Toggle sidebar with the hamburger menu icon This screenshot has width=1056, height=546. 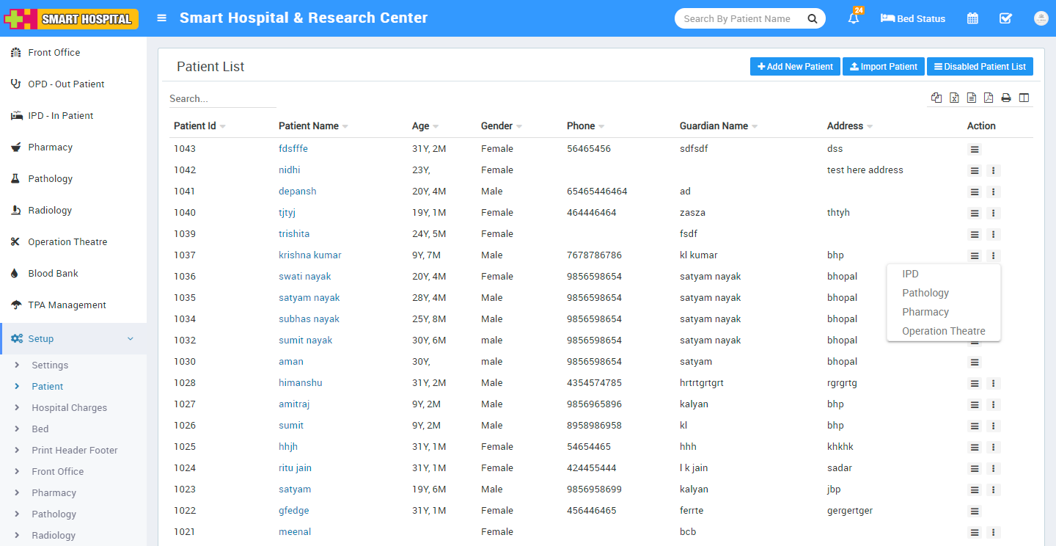(162, 18)
